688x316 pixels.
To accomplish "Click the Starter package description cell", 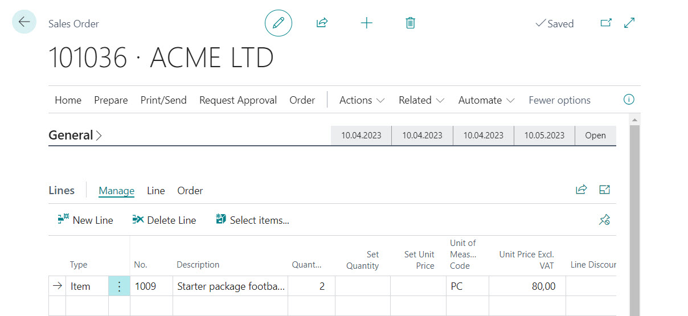I will point(231,286).
